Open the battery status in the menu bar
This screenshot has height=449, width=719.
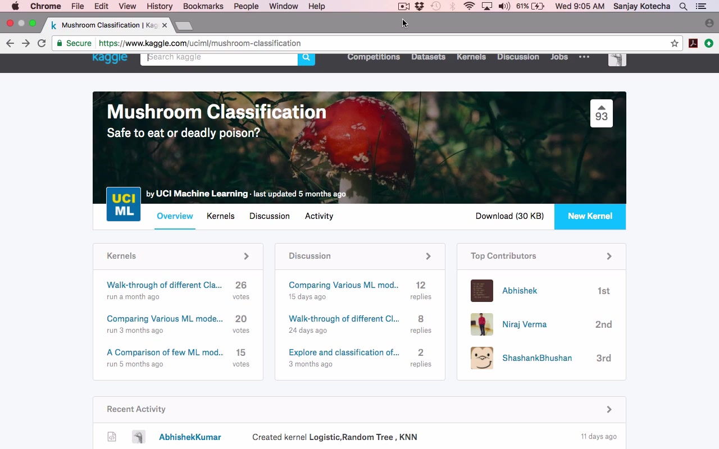pyautogui.click(x=530, y=6)
